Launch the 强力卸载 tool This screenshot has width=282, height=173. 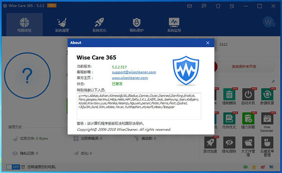248,120
